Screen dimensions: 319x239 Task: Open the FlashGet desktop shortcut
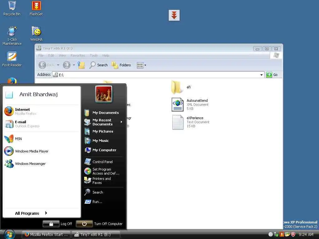36,8
